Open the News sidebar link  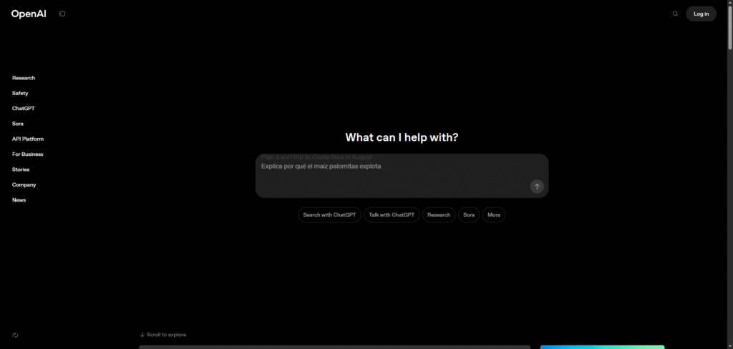tap(19, 200)
